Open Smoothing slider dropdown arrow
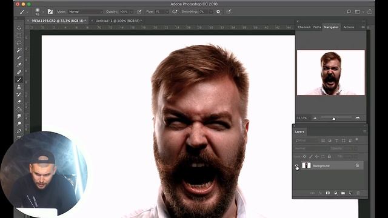The width and height of the screenshot is (388, 218). 211,12
